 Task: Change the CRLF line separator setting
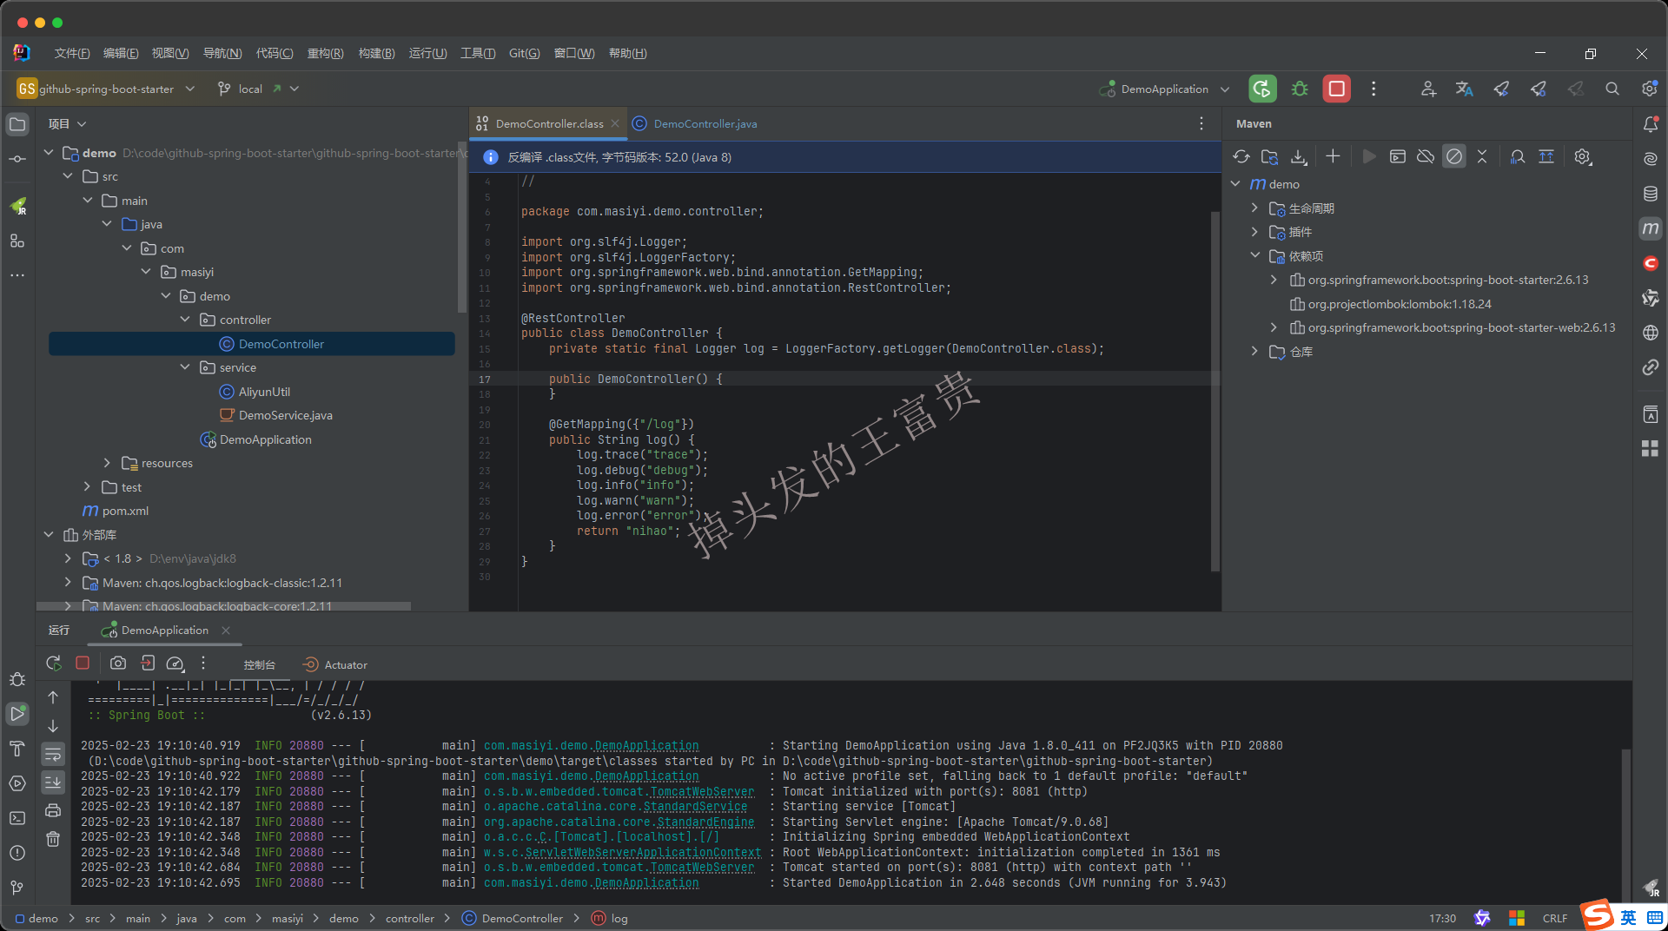click(x=1555, y=918)
